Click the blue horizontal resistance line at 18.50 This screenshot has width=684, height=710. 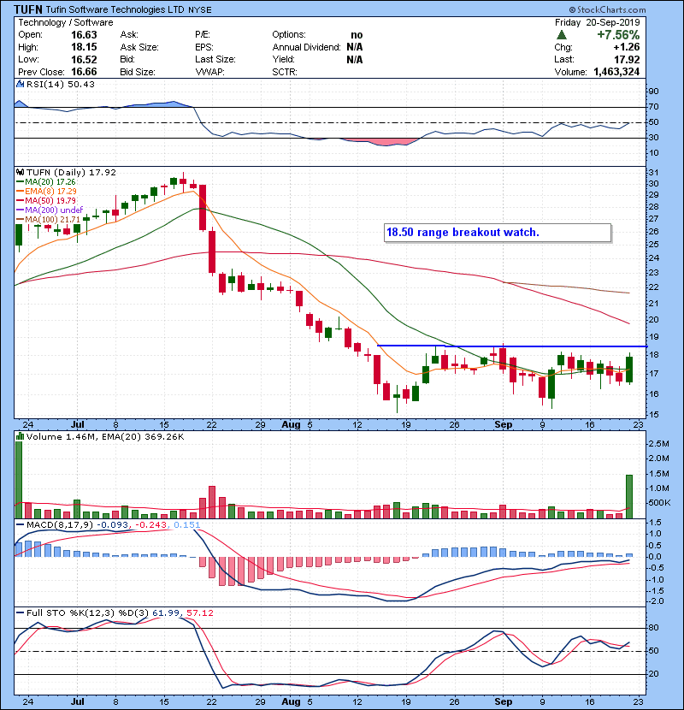point(511,346)
